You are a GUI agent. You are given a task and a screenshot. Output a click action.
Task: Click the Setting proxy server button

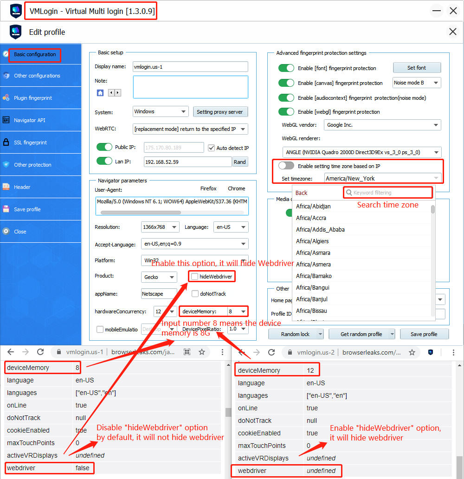point(220,112)
